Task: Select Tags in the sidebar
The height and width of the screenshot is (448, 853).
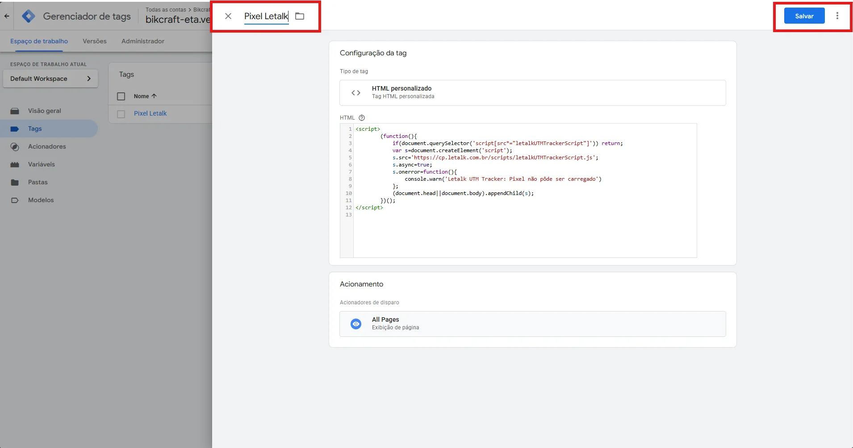Action: point(35,129)
